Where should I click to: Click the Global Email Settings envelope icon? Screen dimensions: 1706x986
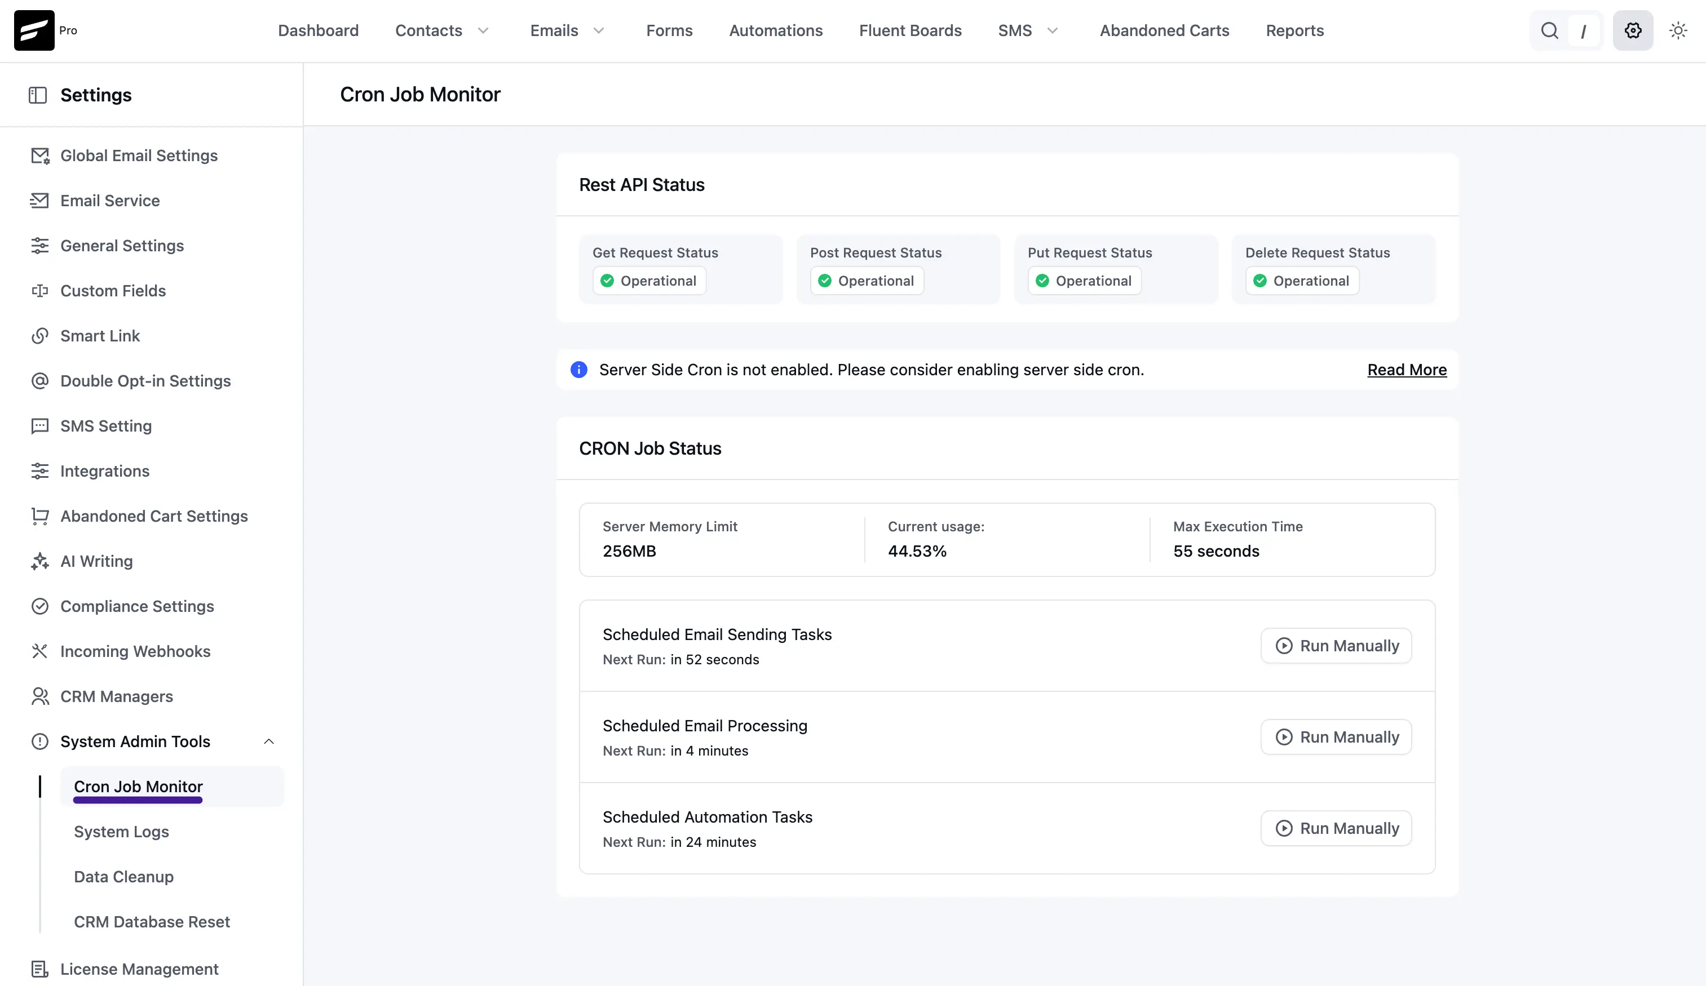(40, 156)
